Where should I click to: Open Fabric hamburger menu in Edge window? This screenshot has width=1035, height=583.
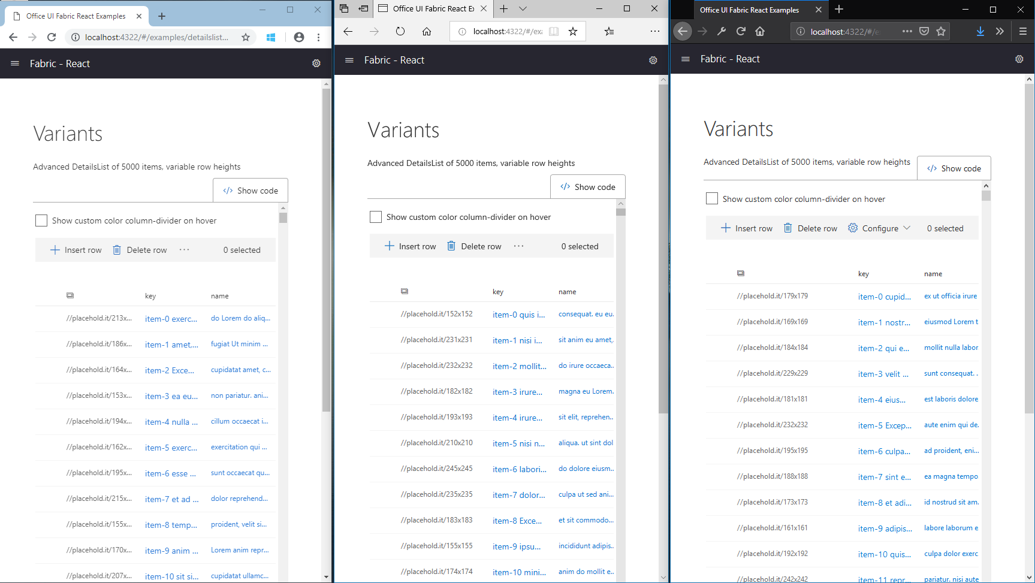coord(349,60)
